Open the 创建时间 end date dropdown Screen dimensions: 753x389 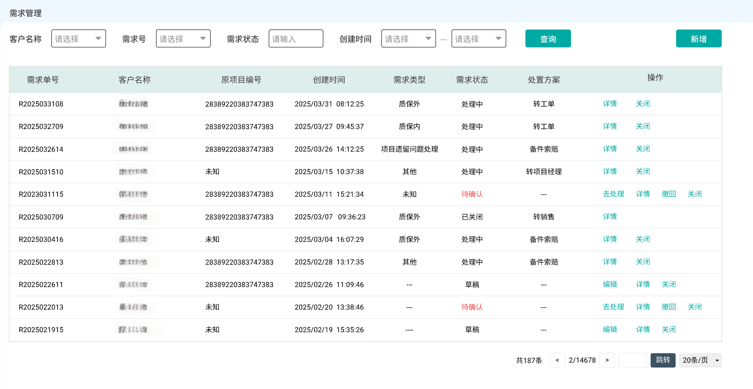pos(478,39)
